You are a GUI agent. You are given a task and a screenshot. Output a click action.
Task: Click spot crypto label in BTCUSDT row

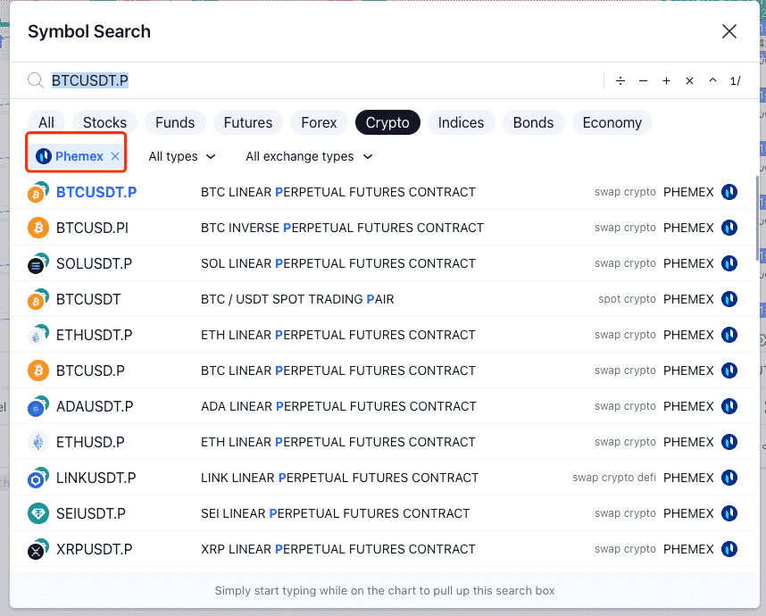(x=627, y=299)
